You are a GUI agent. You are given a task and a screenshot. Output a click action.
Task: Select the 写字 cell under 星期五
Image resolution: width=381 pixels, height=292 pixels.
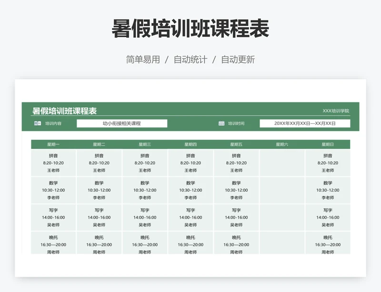click(236, 217)
